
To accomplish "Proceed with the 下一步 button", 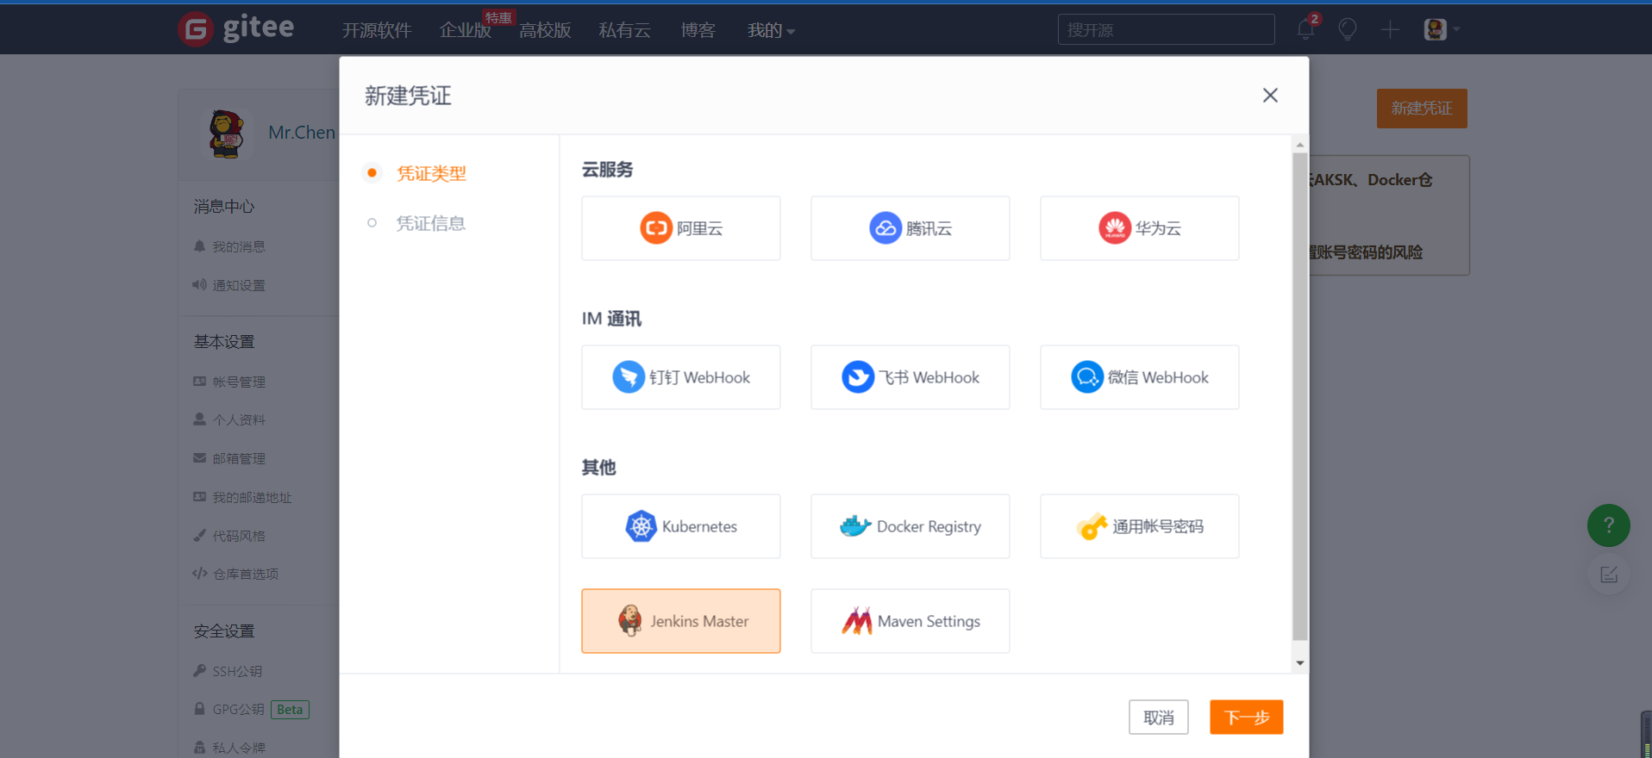I will [x=1246, y=717].
